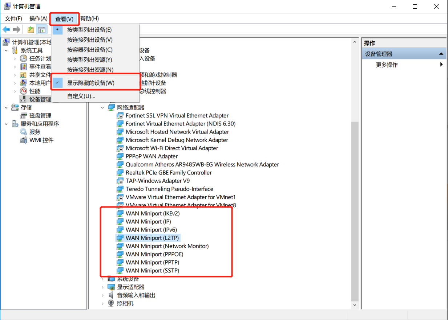Open the 文件(F) menu
The image size is (448, 320).
[x=13, y=19]
